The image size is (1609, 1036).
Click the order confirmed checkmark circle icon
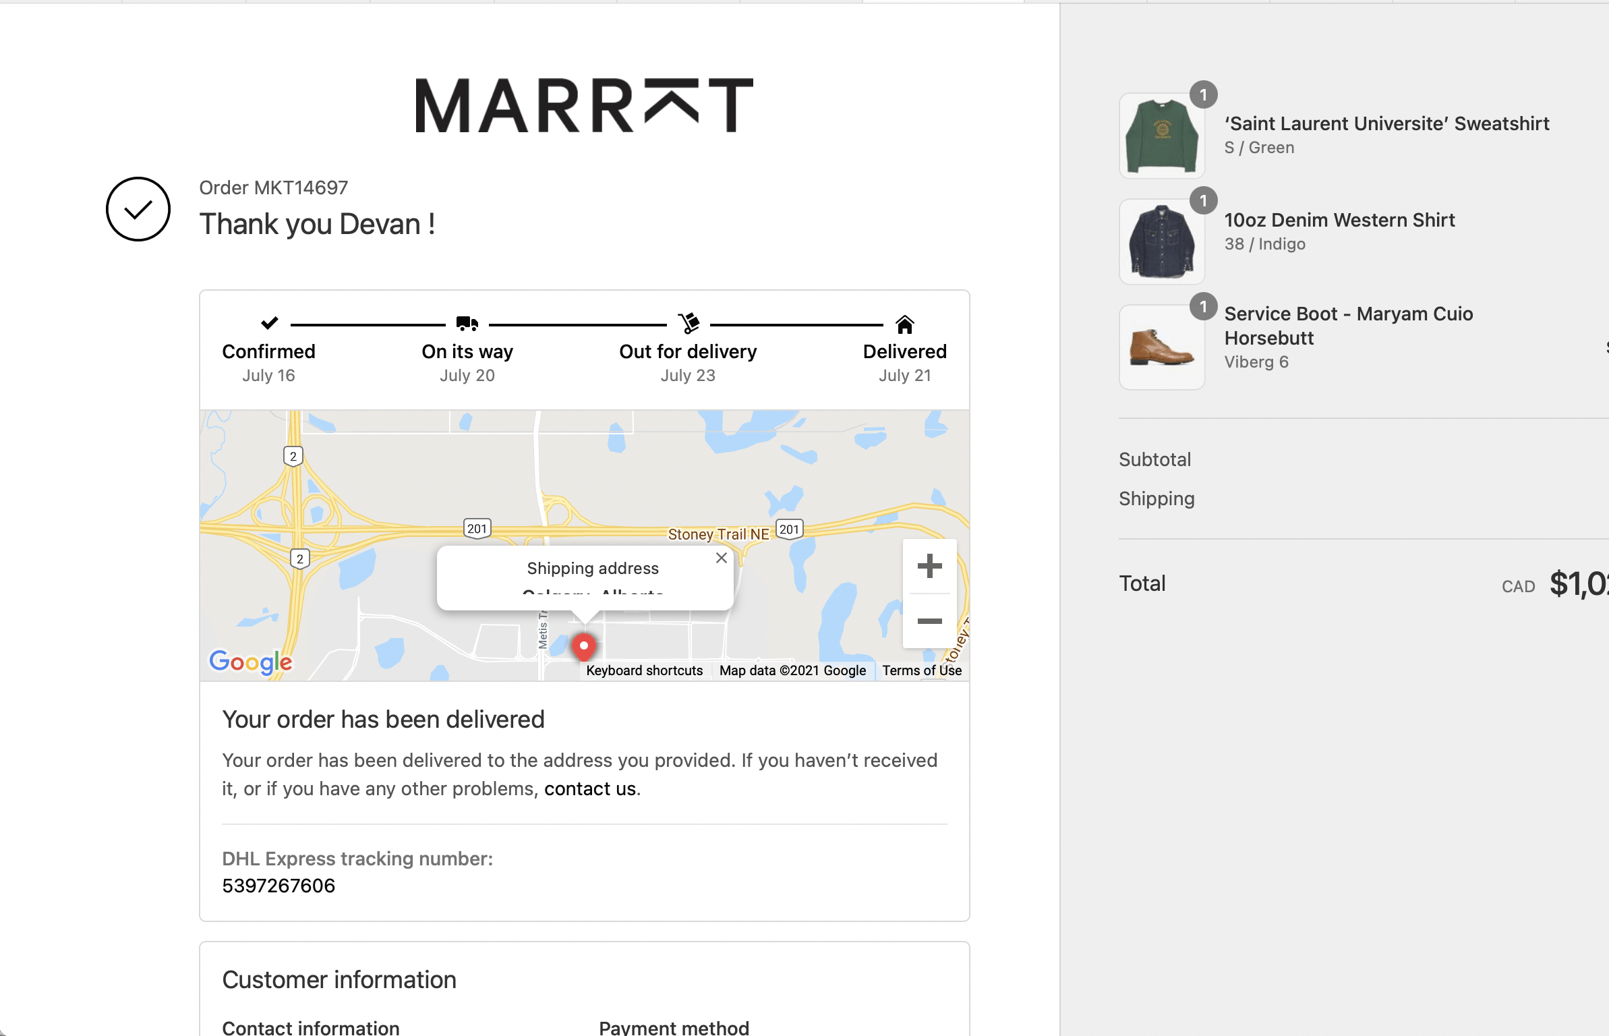pyautogui.click(x=138, y=209)
